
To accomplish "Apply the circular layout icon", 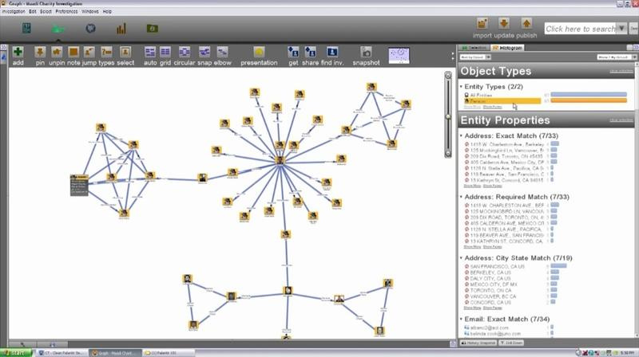I will 184,52.
